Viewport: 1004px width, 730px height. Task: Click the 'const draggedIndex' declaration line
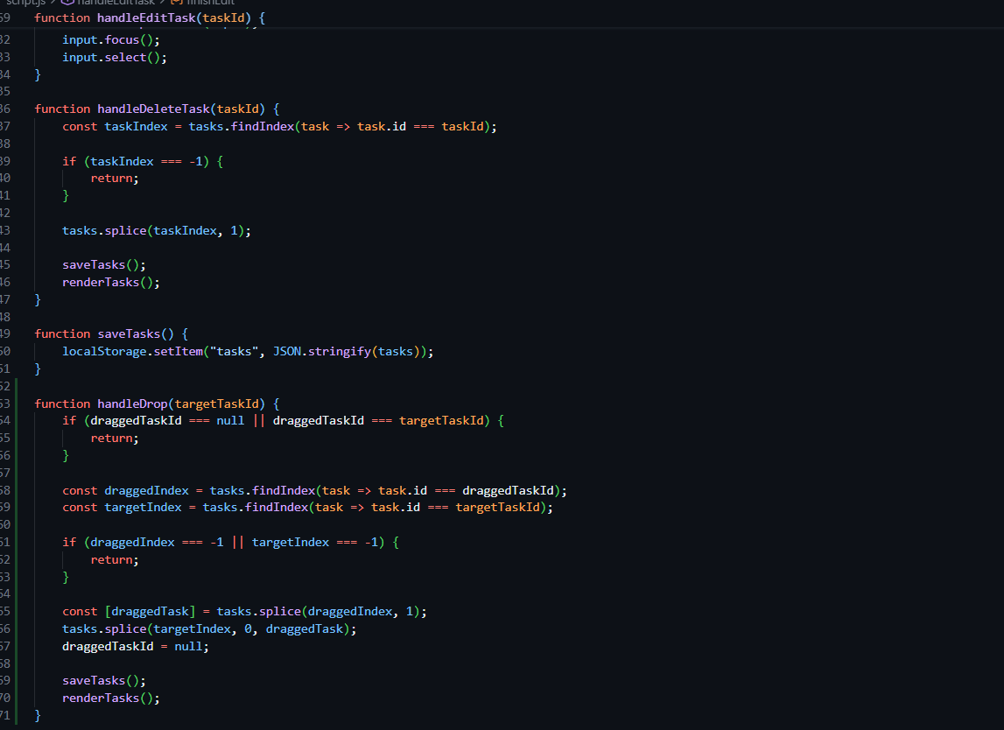[x=314, y=490]
